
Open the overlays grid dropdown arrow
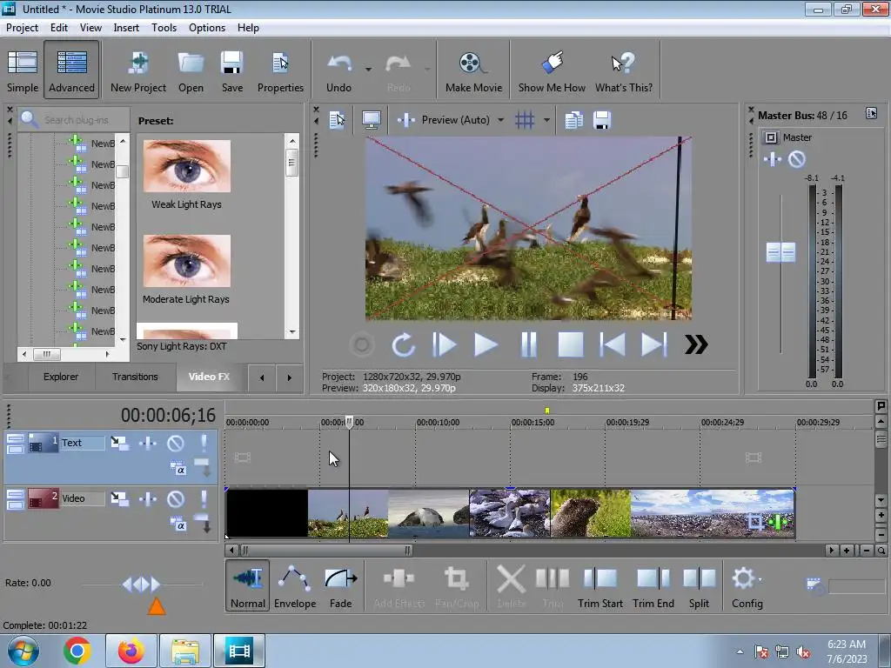coord(546,120)
